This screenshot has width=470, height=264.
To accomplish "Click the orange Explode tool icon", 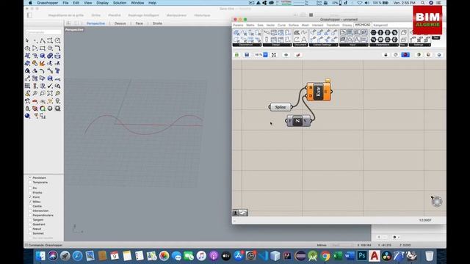I will click(x=43, y=63).
